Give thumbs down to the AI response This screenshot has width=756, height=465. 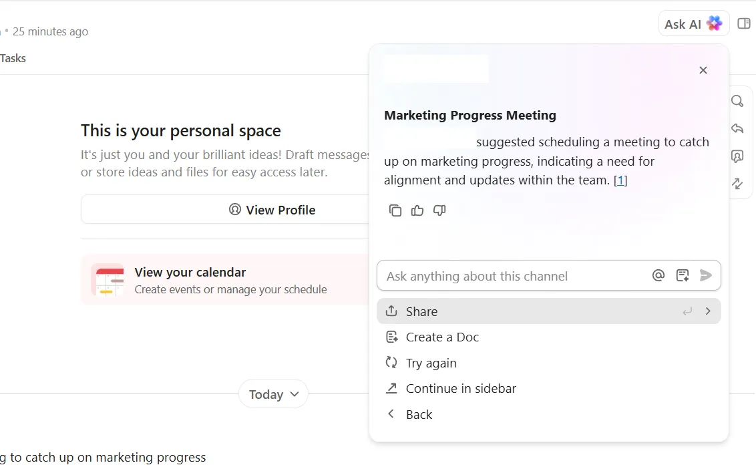[x=439, y=210]
